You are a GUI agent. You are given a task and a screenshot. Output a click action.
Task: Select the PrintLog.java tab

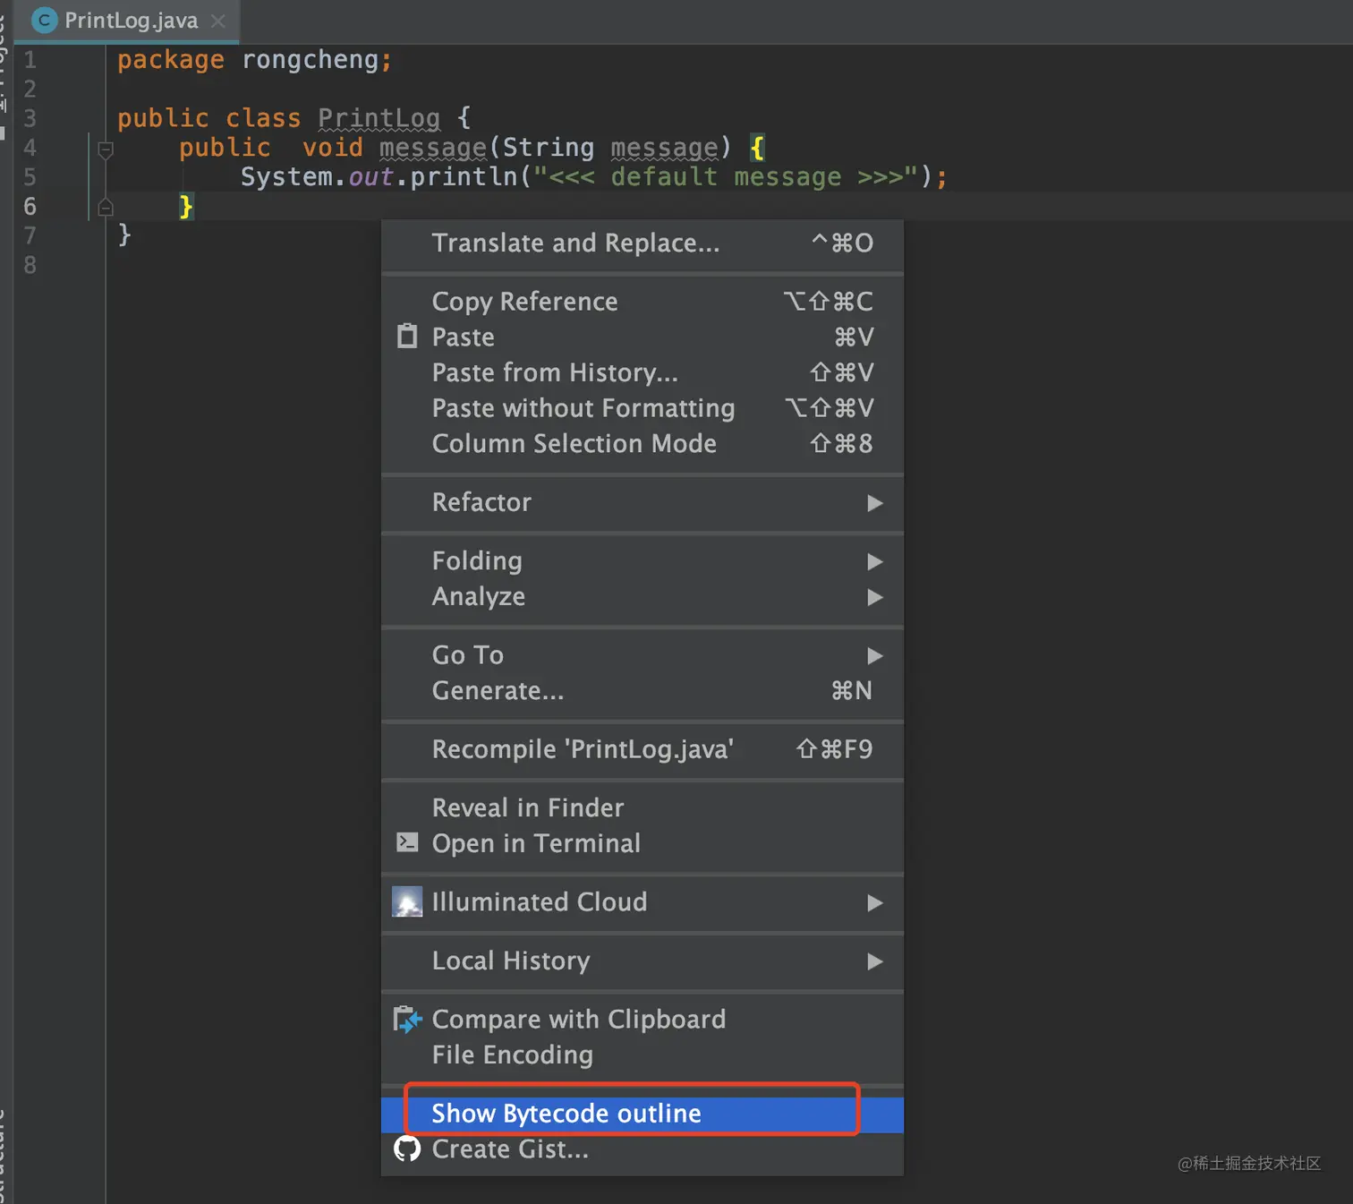pyautogui.click(x=127, y=21)
